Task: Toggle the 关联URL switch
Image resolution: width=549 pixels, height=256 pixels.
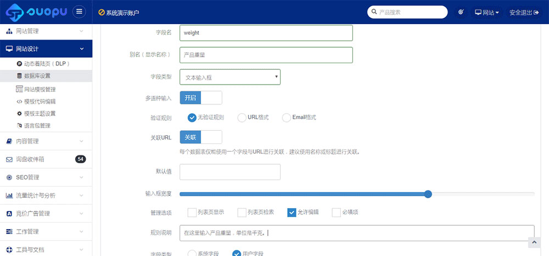Action: point(201,137)
